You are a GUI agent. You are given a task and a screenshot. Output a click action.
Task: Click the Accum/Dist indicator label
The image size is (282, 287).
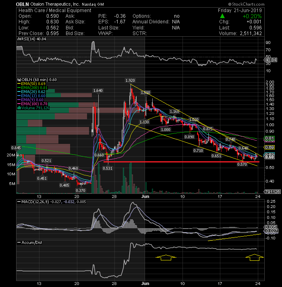32,243
